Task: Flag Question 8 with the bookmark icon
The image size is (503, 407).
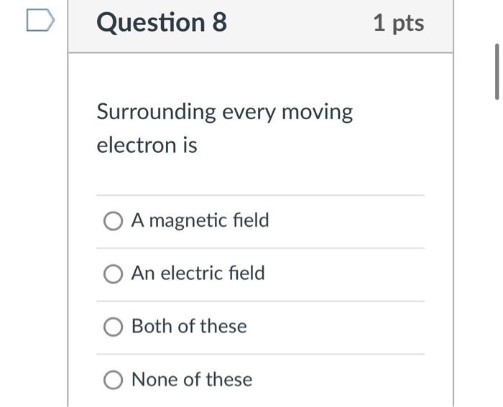Action: pos(40,22)
